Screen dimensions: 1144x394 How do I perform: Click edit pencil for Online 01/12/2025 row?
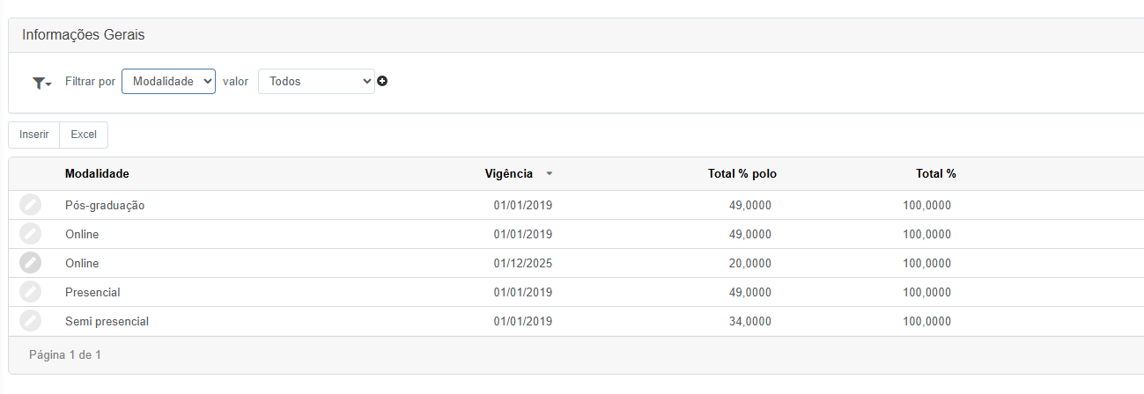coord(30,263)
